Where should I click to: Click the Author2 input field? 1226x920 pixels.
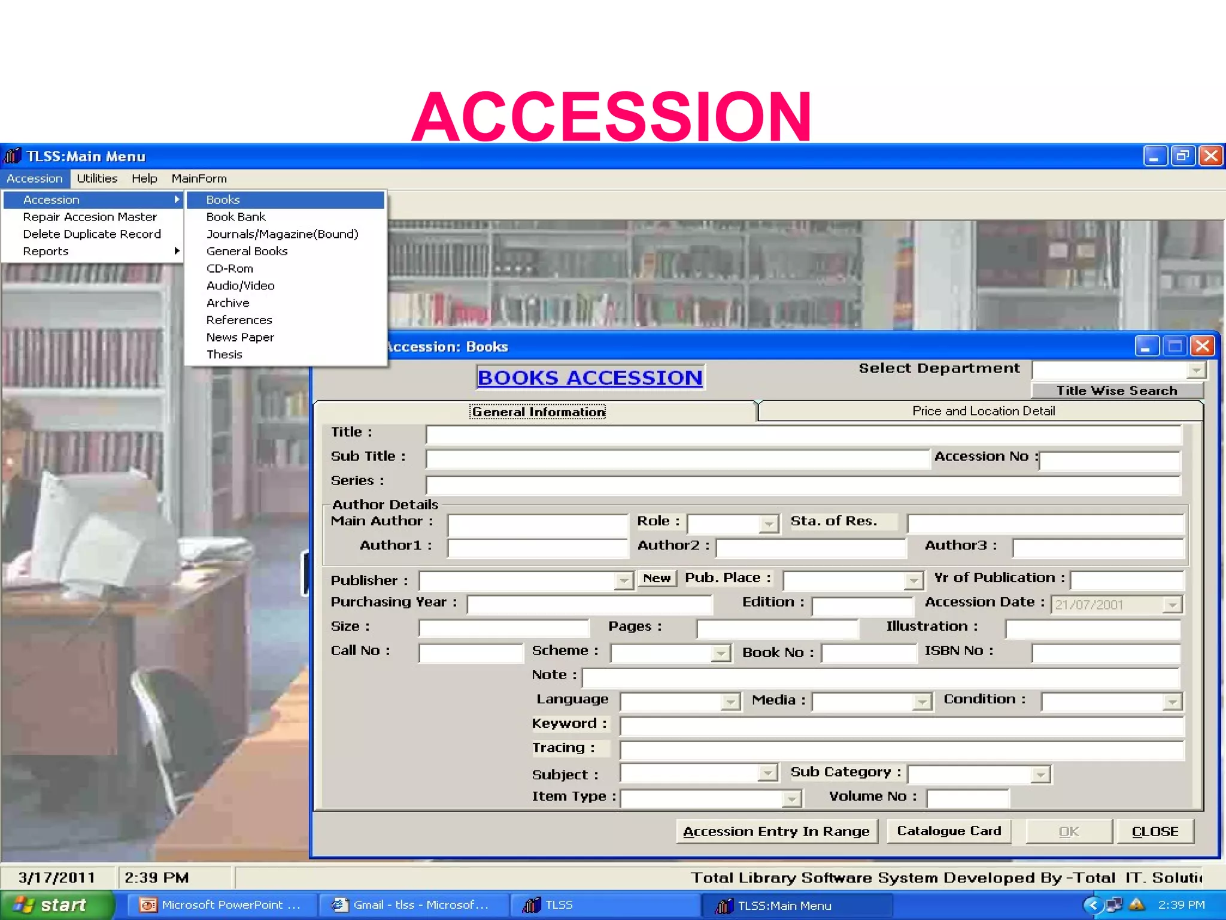point(811,548)
